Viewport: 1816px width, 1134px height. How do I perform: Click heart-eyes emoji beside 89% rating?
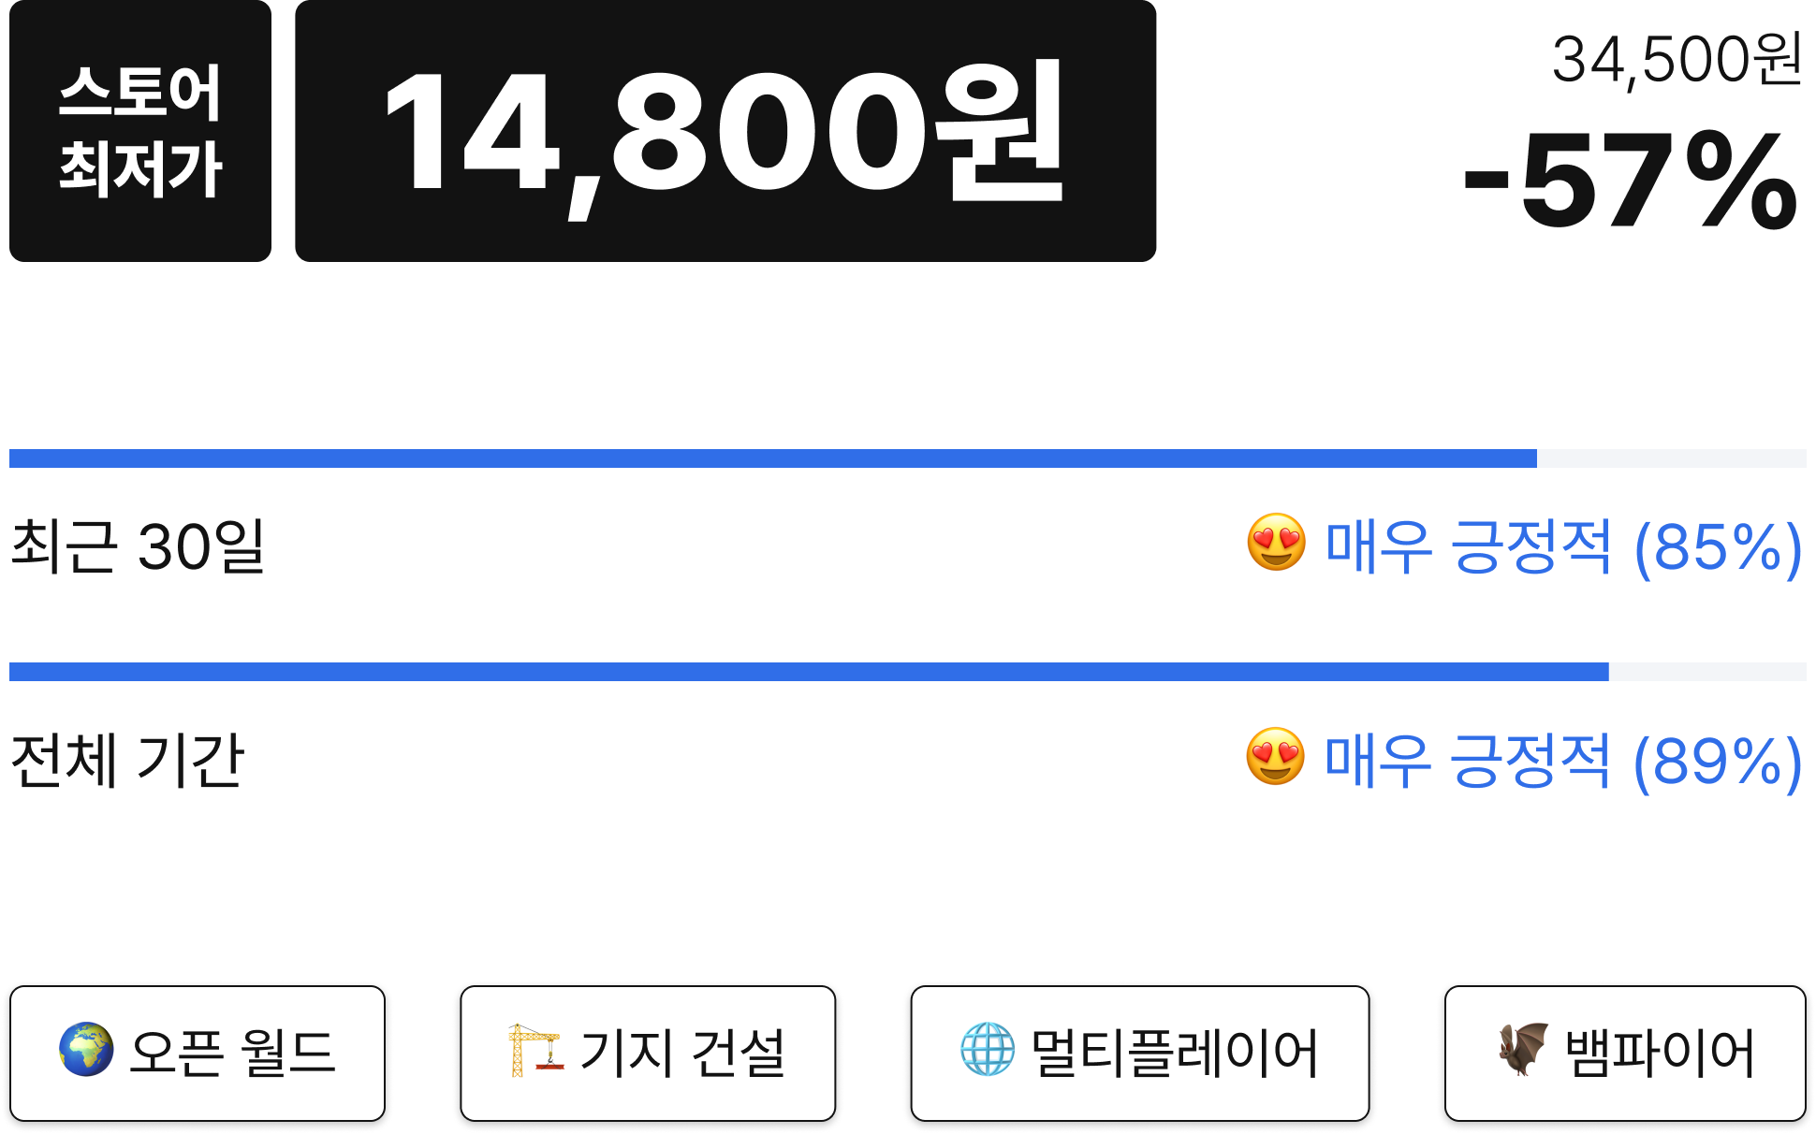pyautogui.click(x=1275, y=756)
